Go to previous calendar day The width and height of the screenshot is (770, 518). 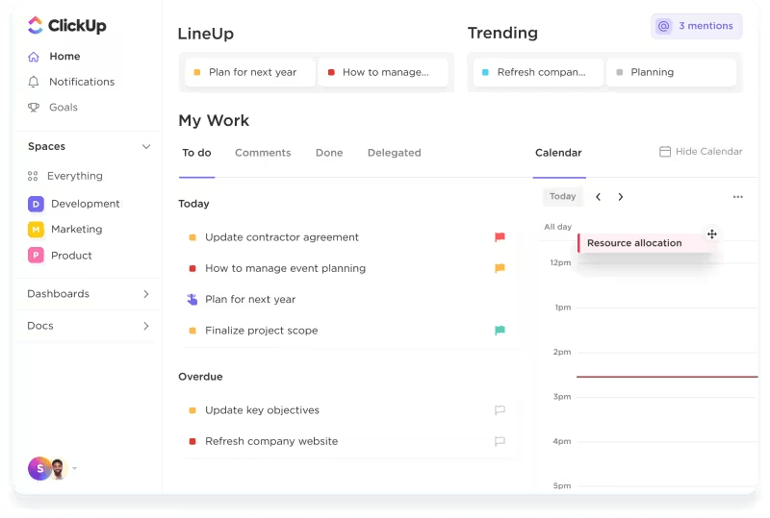(x=598, y=197)
